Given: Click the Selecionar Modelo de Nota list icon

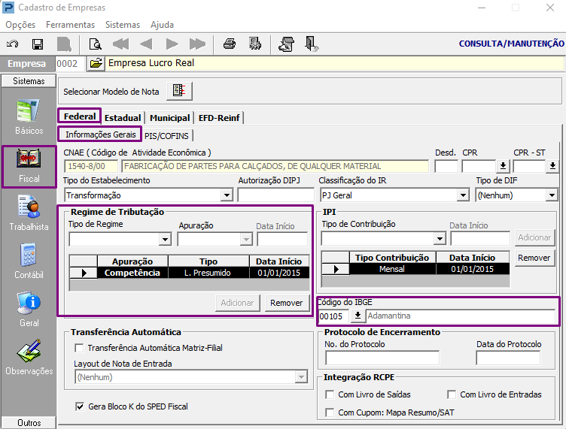Looking at the screenshot, I should coord(179,91).
